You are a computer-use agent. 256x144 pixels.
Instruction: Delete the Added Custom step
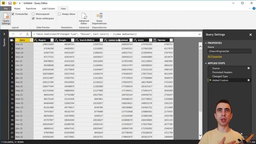(210, 80)
